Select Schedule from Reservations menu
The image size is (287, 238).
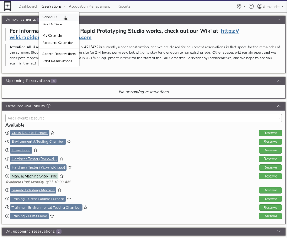pos(50,17)
